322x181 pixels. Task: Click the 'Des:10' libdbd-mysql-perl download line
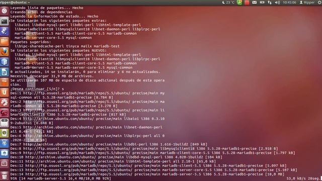(116, 157)
